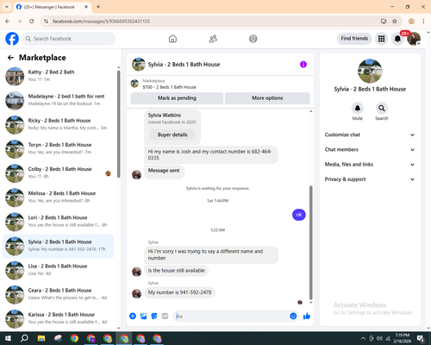Open the notifications bell with 20+ badge
This screenshot has width=431, height=345.
point(397,39)
